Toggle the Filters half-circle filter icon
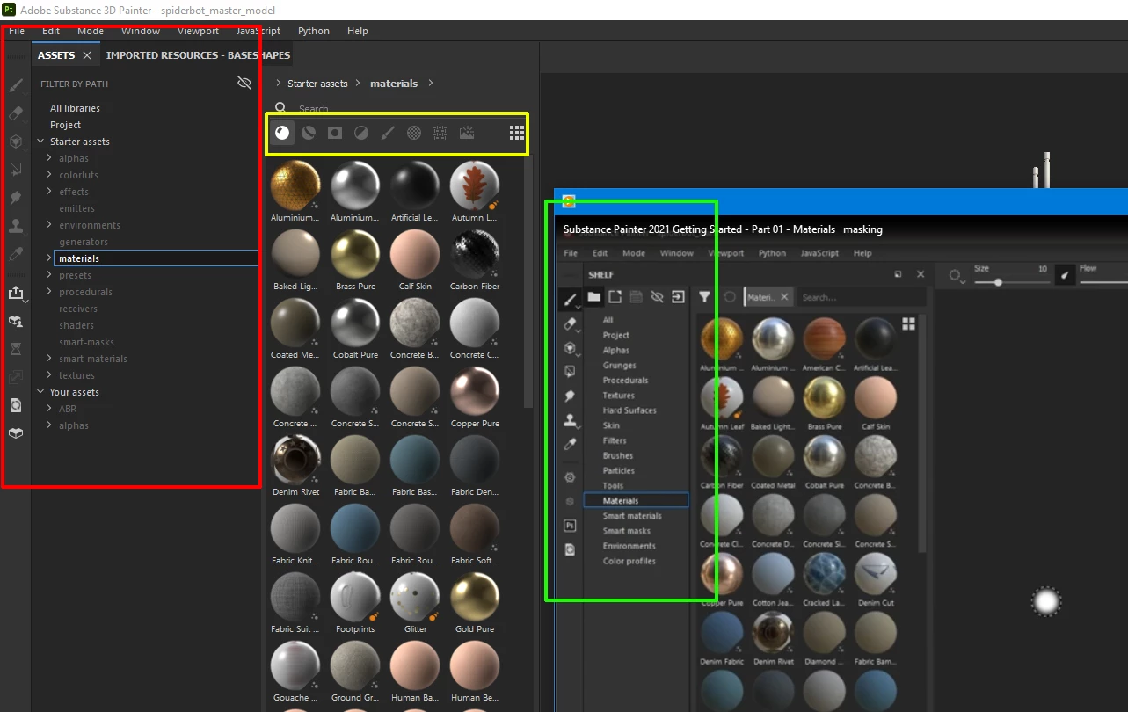 pyautogui.click(x=361, y=133)
